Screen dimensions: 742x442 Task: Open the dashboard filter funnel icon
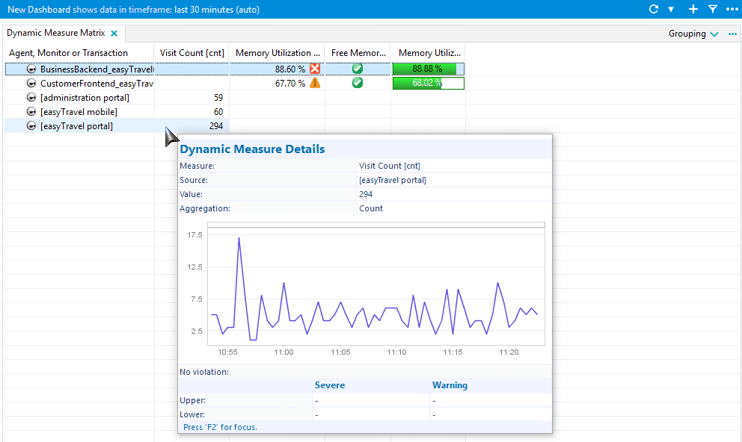pyautogui.click(x=713, y=9)
